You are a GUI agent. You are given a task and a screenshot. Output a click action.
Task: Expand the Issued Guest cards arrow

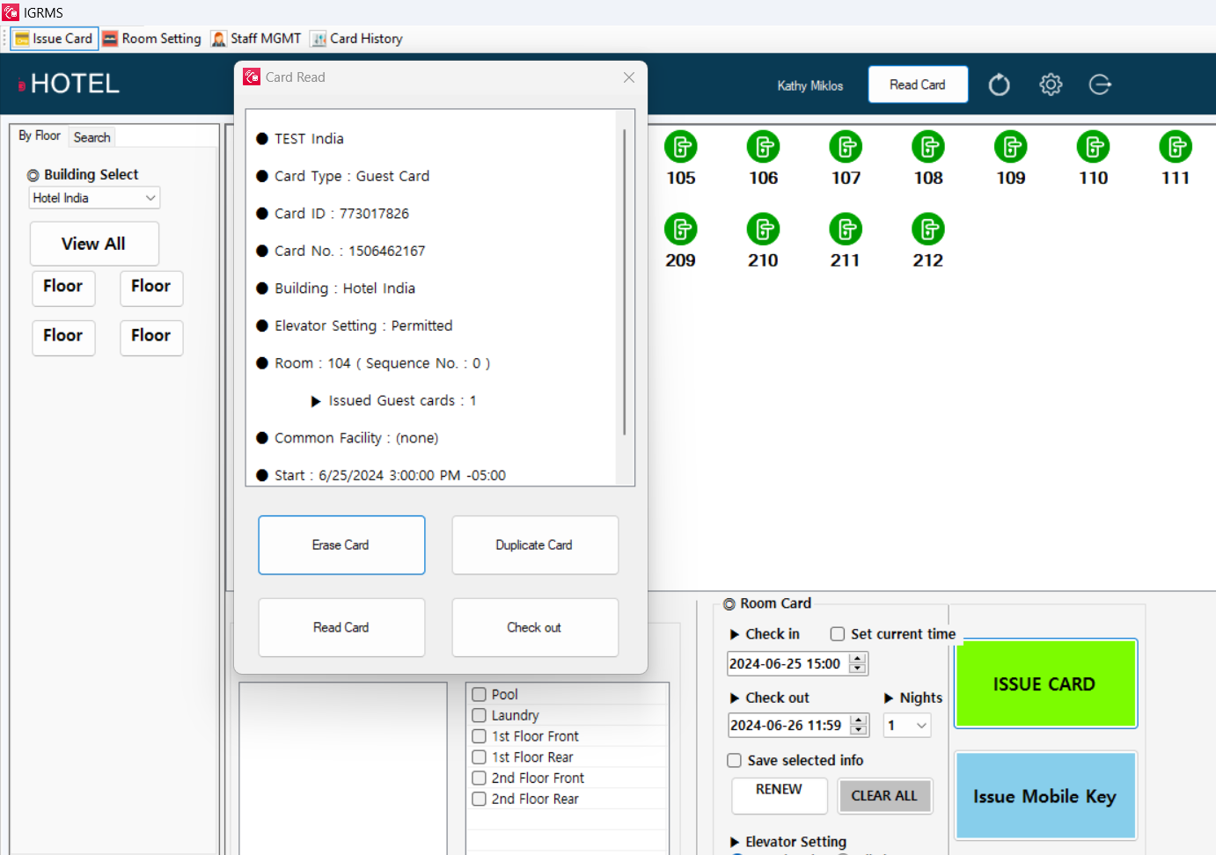point(316,401)
